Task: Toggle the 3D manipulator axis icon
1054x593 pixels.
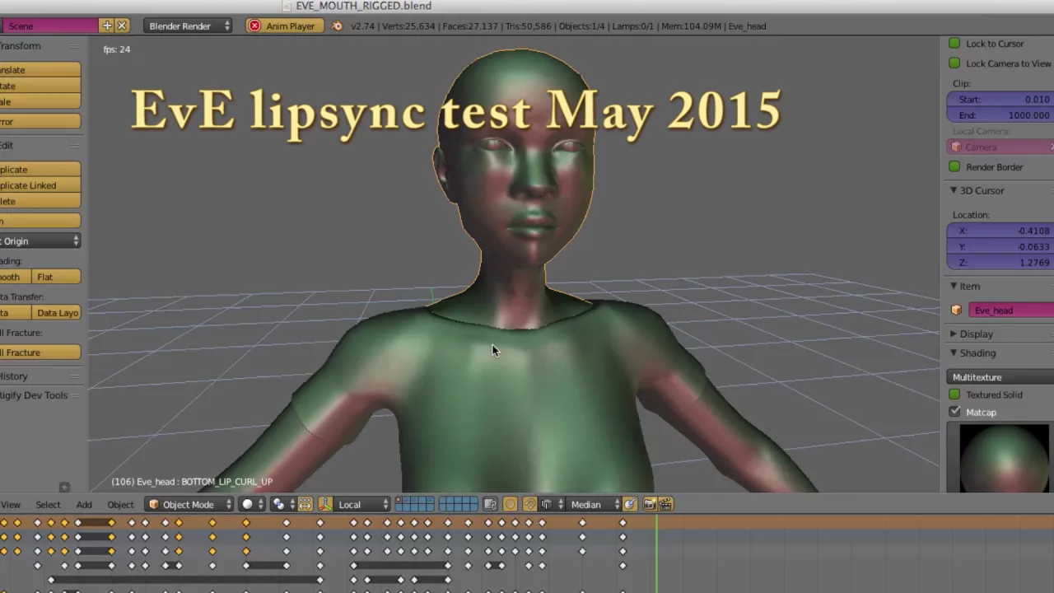Action: pyautogui.click(x=325, y=504)
